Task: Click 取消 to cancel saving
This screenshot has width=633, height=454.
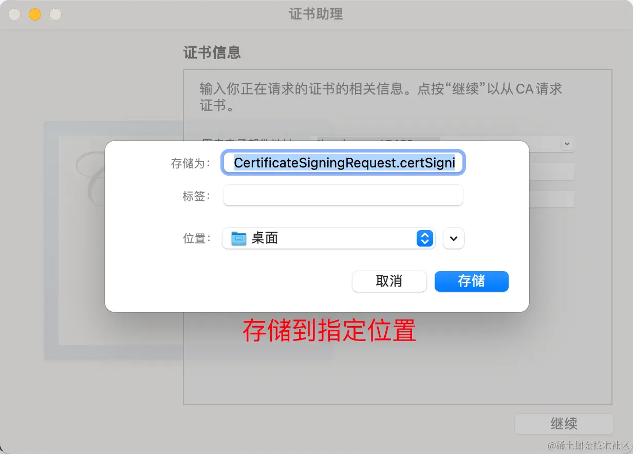Action: coord(389,281)
